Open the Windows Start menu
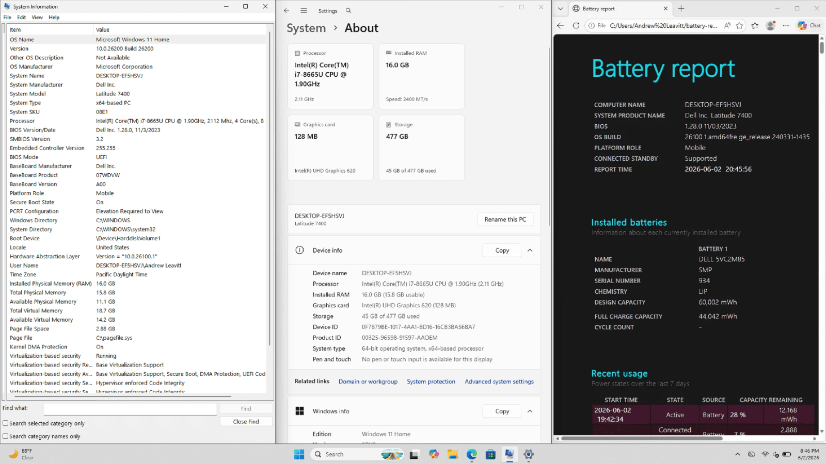The width and height of the screenshot is (826, 464). click(x=299, y=454)
